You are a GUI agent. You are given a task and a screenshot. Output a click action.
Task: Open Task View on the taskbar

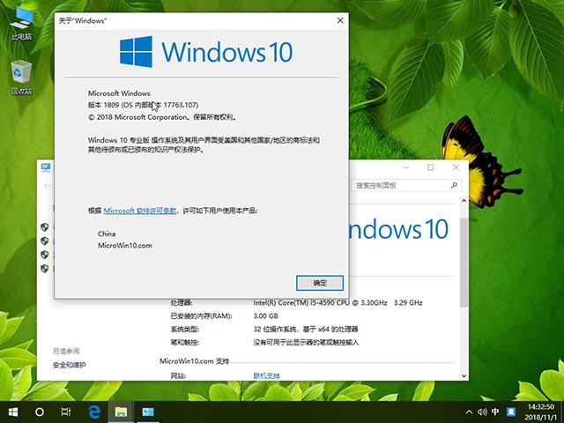coord(66,412)
